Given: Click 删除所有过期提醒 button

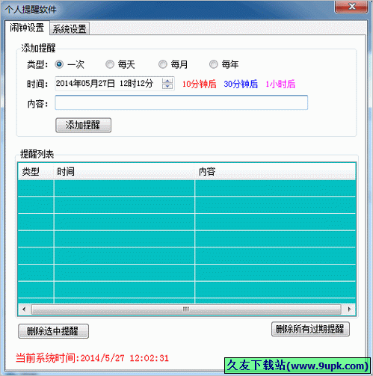Looking at the screenshot, I should point(310,329).
